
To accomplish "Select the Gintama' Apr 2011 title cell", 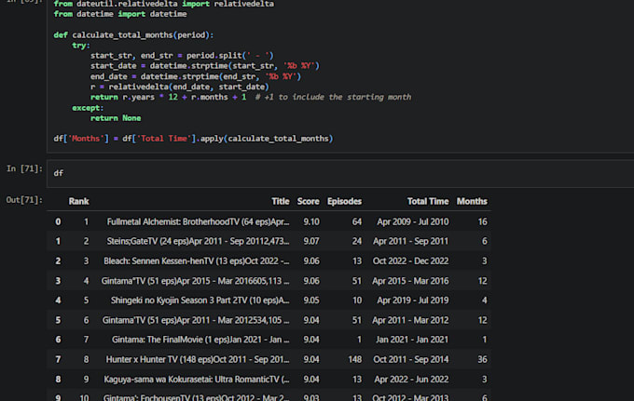I will pyautogui.click(x=196, y=320).
